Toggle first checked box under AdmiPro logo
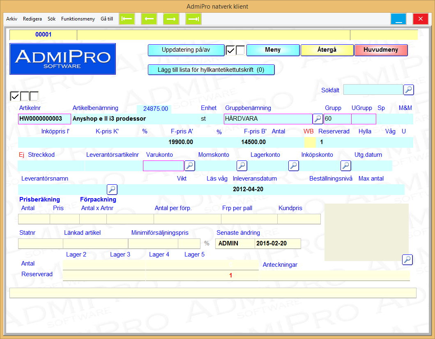Viewport: 435px width, 339px height. click(x=15, y=96)
